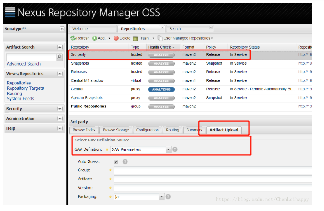324x211 pixels.
Task: Select the Public Repositories group
Action: click(x=190, y=106)
